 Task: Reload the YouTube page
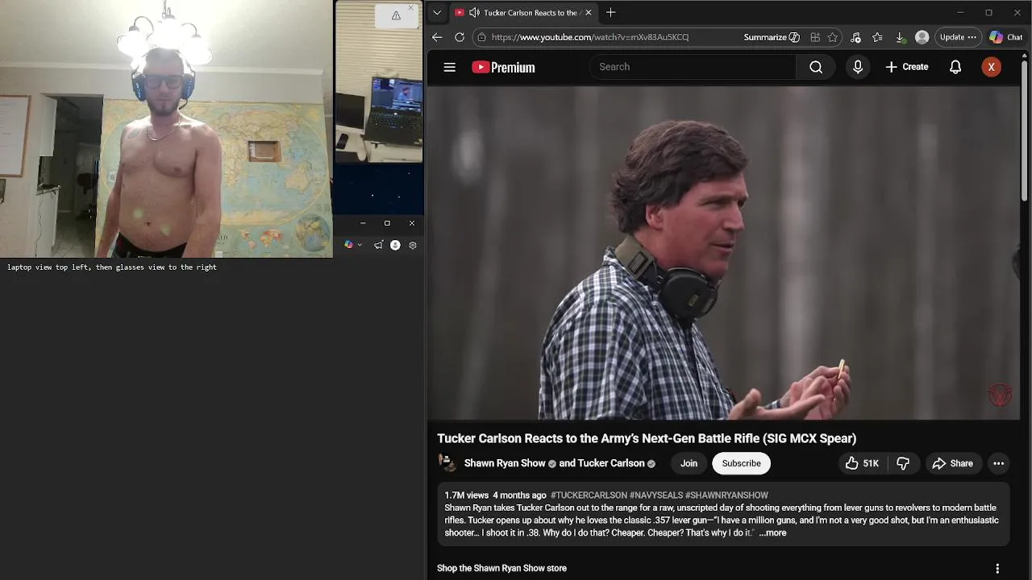pyautogui.click(x=460, y=37)
